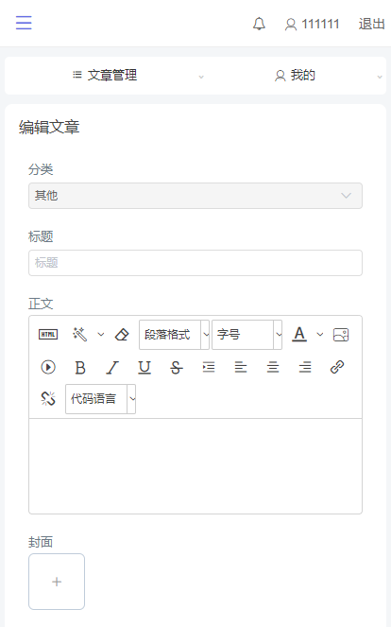The width and height of the screenshot is (391, 627).
Task: Click the 退出 logout link
Action: pyautogui.click(x=371, y=24)
